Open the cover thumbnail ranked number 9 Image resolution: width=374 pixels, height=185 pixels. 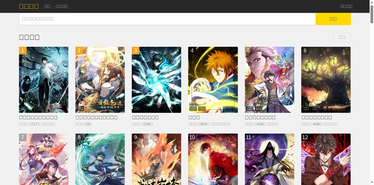click(156, 159)
